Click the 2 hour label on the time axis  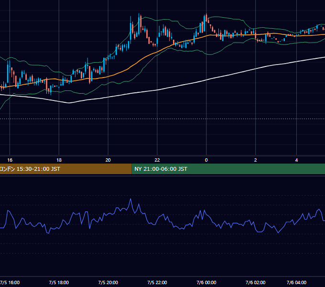(x=255, y=160)
